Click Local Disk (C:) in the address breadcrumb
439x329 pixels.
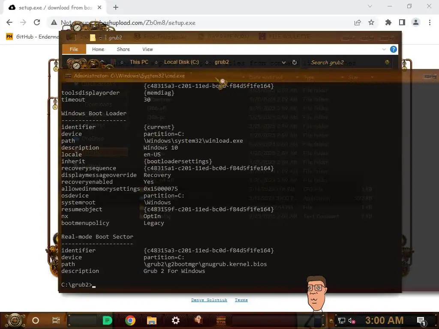(x=181, y=62)
